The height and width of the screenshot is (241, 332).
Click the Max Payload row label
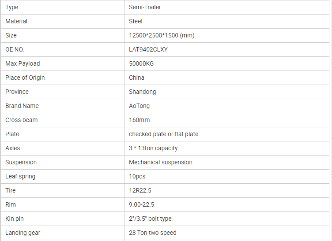tap(23, 63)
